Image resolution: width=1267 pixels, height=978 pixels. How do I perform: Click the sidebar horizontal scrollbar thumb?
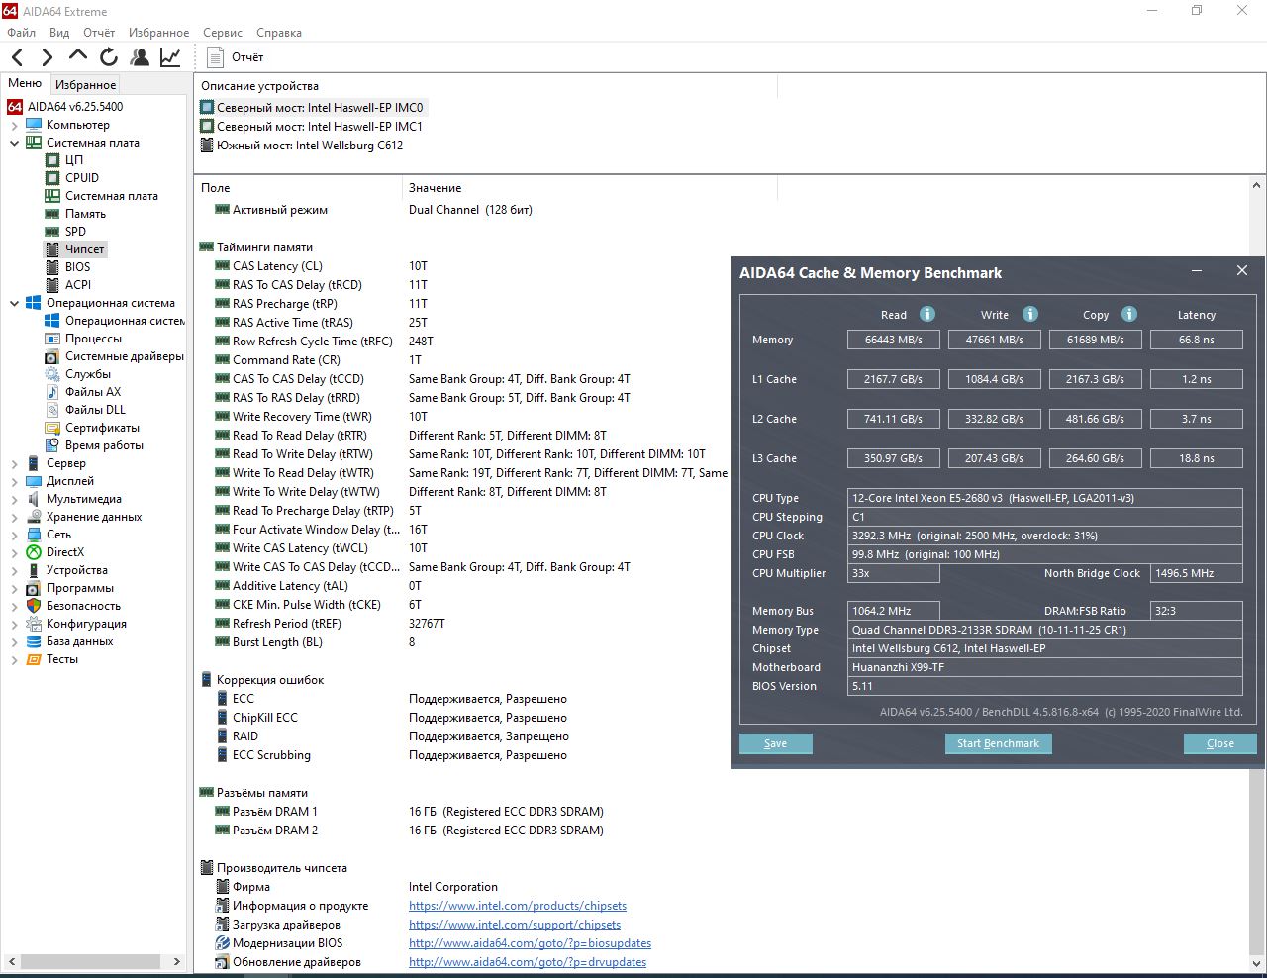[x=91, y=961]
